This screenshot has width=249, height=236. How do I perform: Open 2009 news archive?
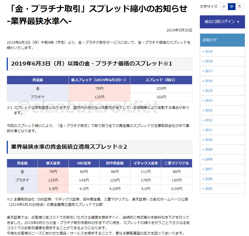point(222,150)
